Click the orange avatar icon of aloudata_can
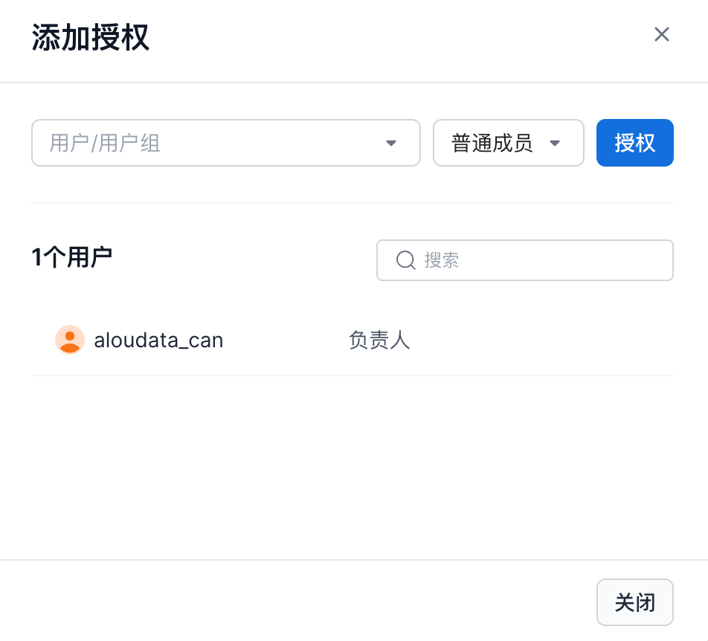 coord(70,340)
